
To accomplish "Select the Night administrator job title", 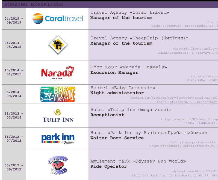I will (x=117, y=93).
